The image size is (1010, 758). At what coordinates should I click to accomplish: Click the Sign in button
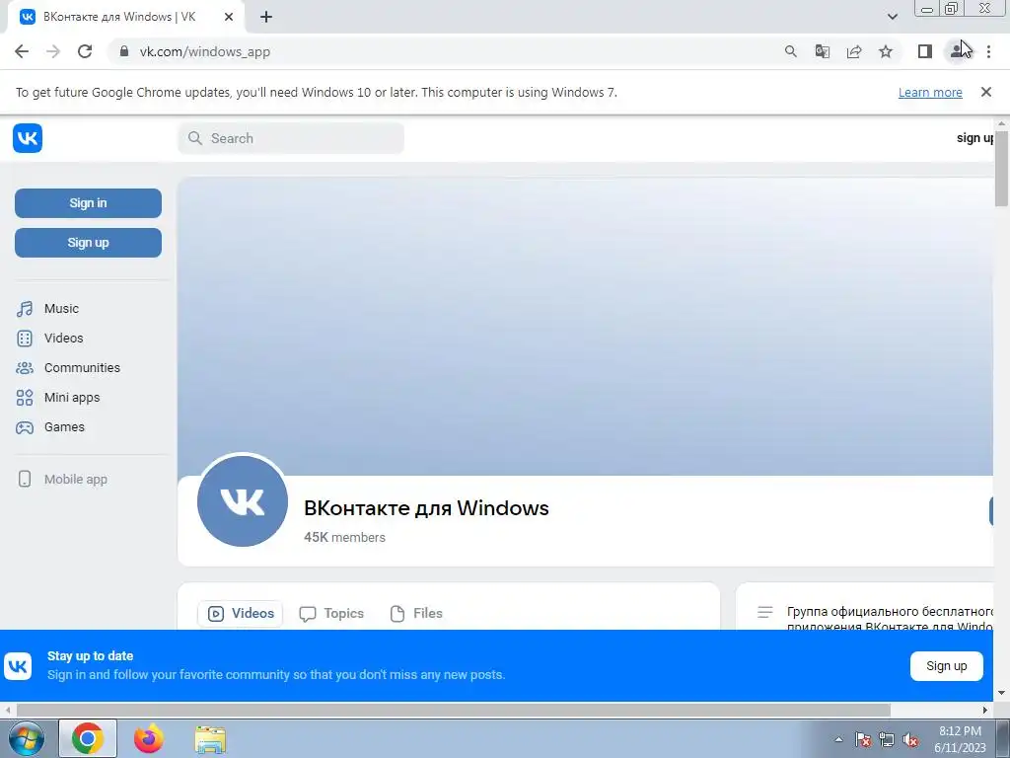(x=88, y=203)
